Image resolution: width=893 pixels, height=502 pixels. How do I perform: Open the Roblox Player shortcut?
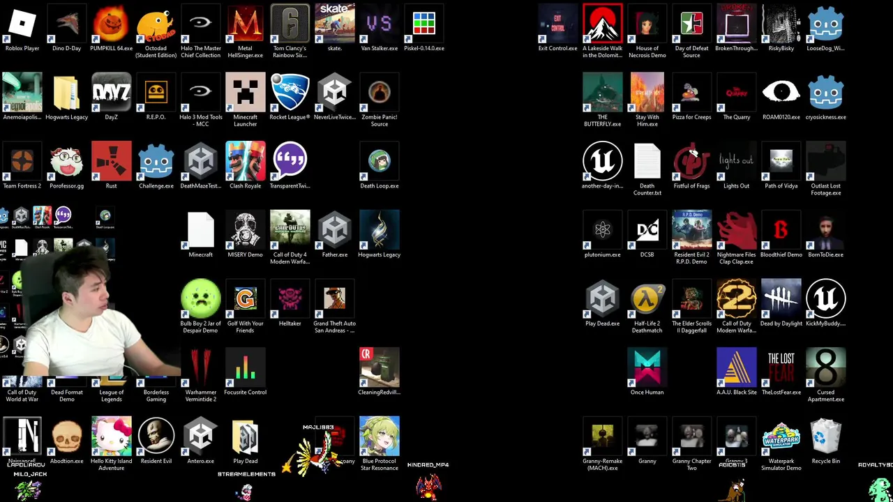tap(22, 24)
